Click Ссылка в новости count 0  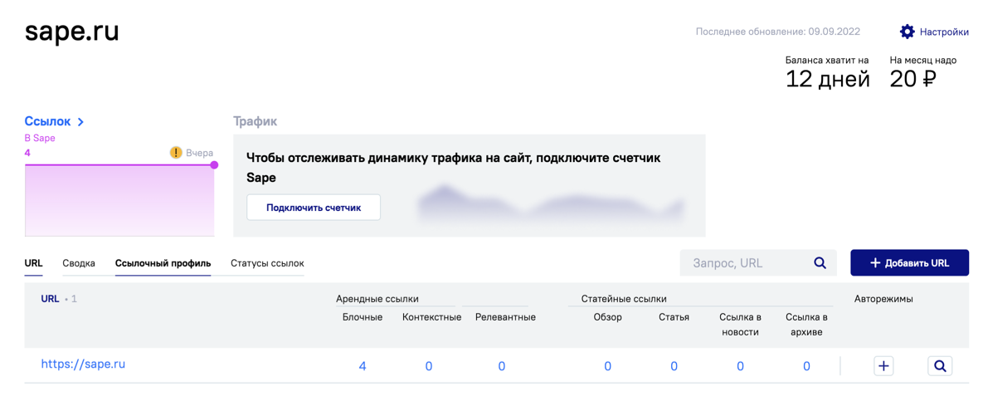[x=741, y=366]
